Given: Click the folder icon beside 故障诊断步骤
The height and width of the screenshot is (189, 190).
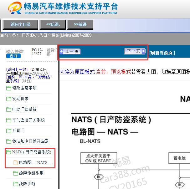Looking at the screenshot, I should coord(16,173).
